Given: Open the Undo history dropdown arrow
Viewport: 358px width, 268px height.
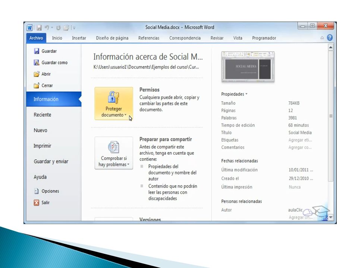Looking at the screenshot, I should 52,28.
